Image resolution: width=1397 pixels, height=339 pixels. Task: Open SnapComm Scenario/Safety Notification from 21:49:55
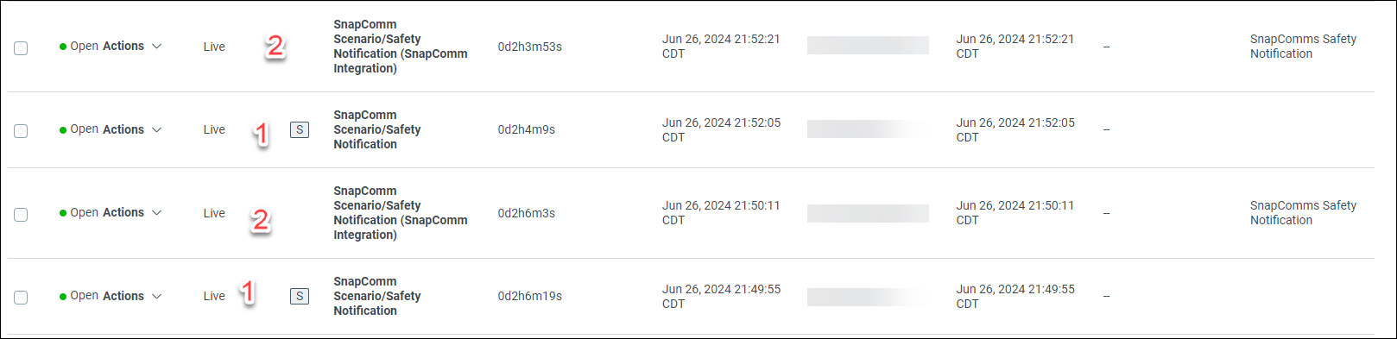[x=377, y=296]
